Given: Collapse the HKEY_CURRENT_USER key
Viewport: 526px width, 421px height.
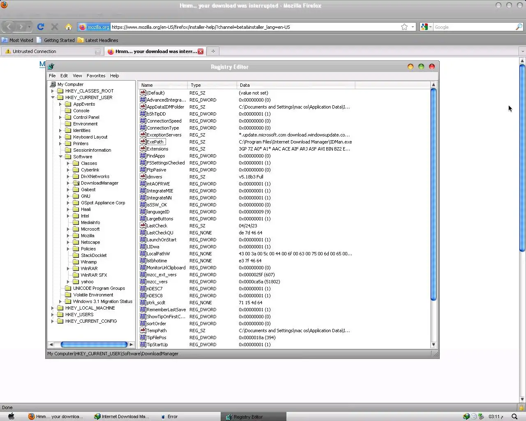Looking at the screenshot, I should 53,97.
